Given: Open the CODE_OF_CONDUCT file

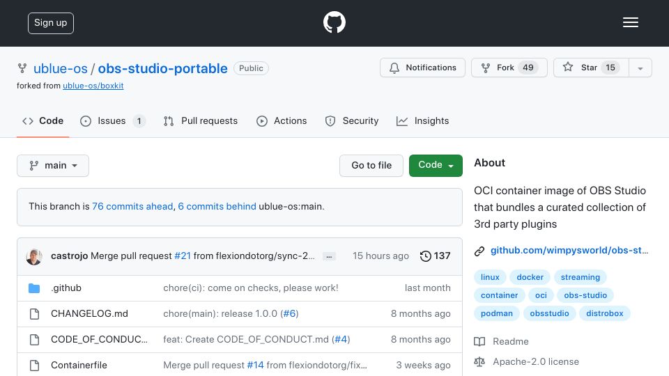Looking at the screenshot, I should pos(99,339).
